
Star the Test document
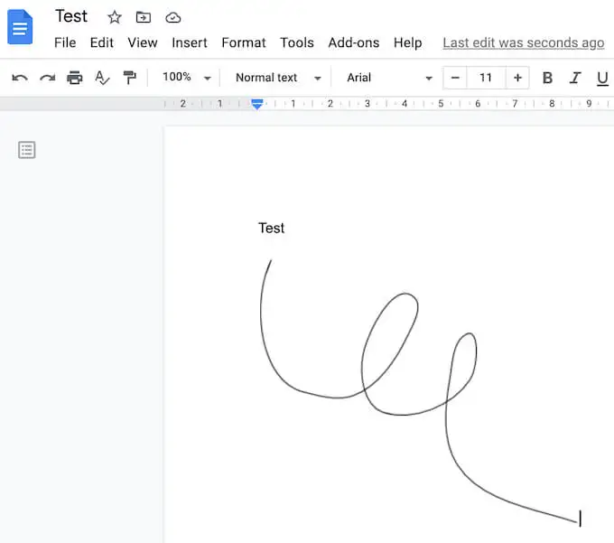(x=115, y=17)
